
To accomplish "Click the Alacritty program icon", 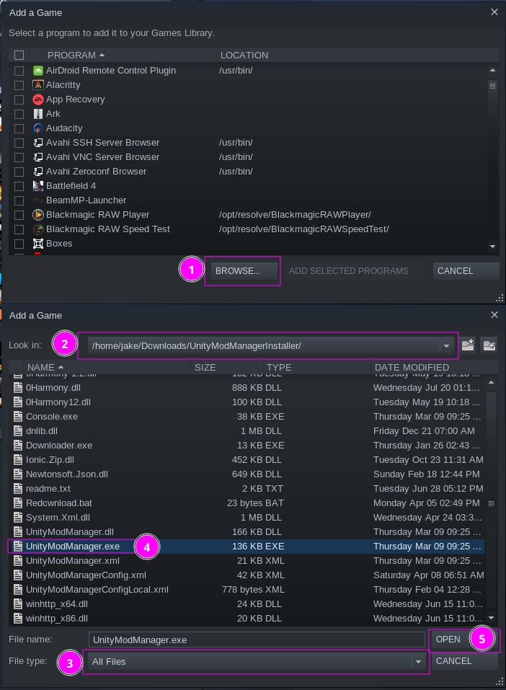I will [38, 85].
